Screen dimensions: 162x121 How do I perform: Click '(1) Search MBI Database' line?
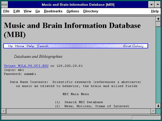coord(79,102)
